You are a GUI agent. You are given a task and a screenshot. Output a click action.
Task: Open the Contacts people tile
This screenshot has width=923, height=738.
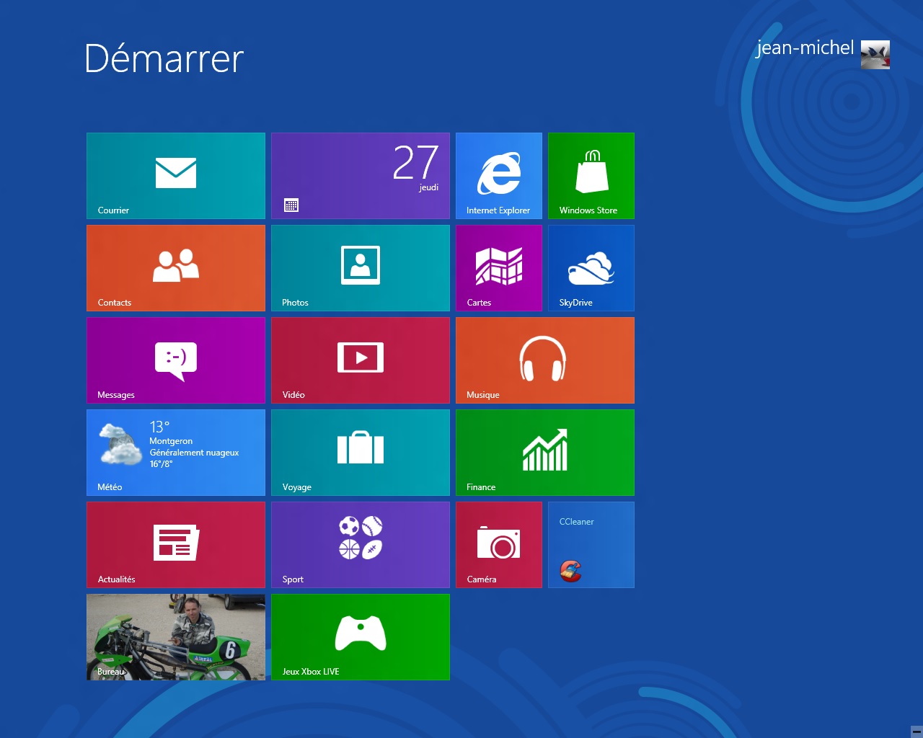(x=176, y=268)
